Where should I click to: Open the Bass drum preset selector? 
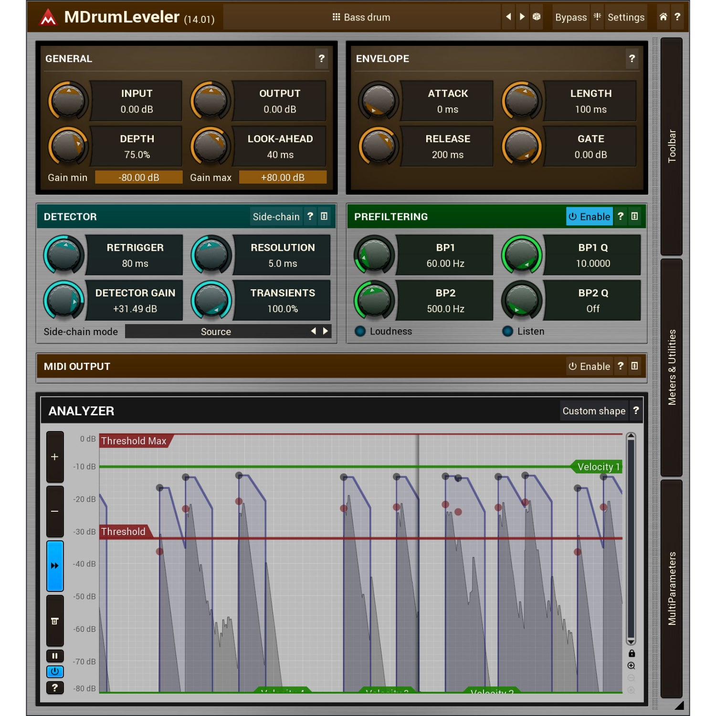[x=361, y=17]
